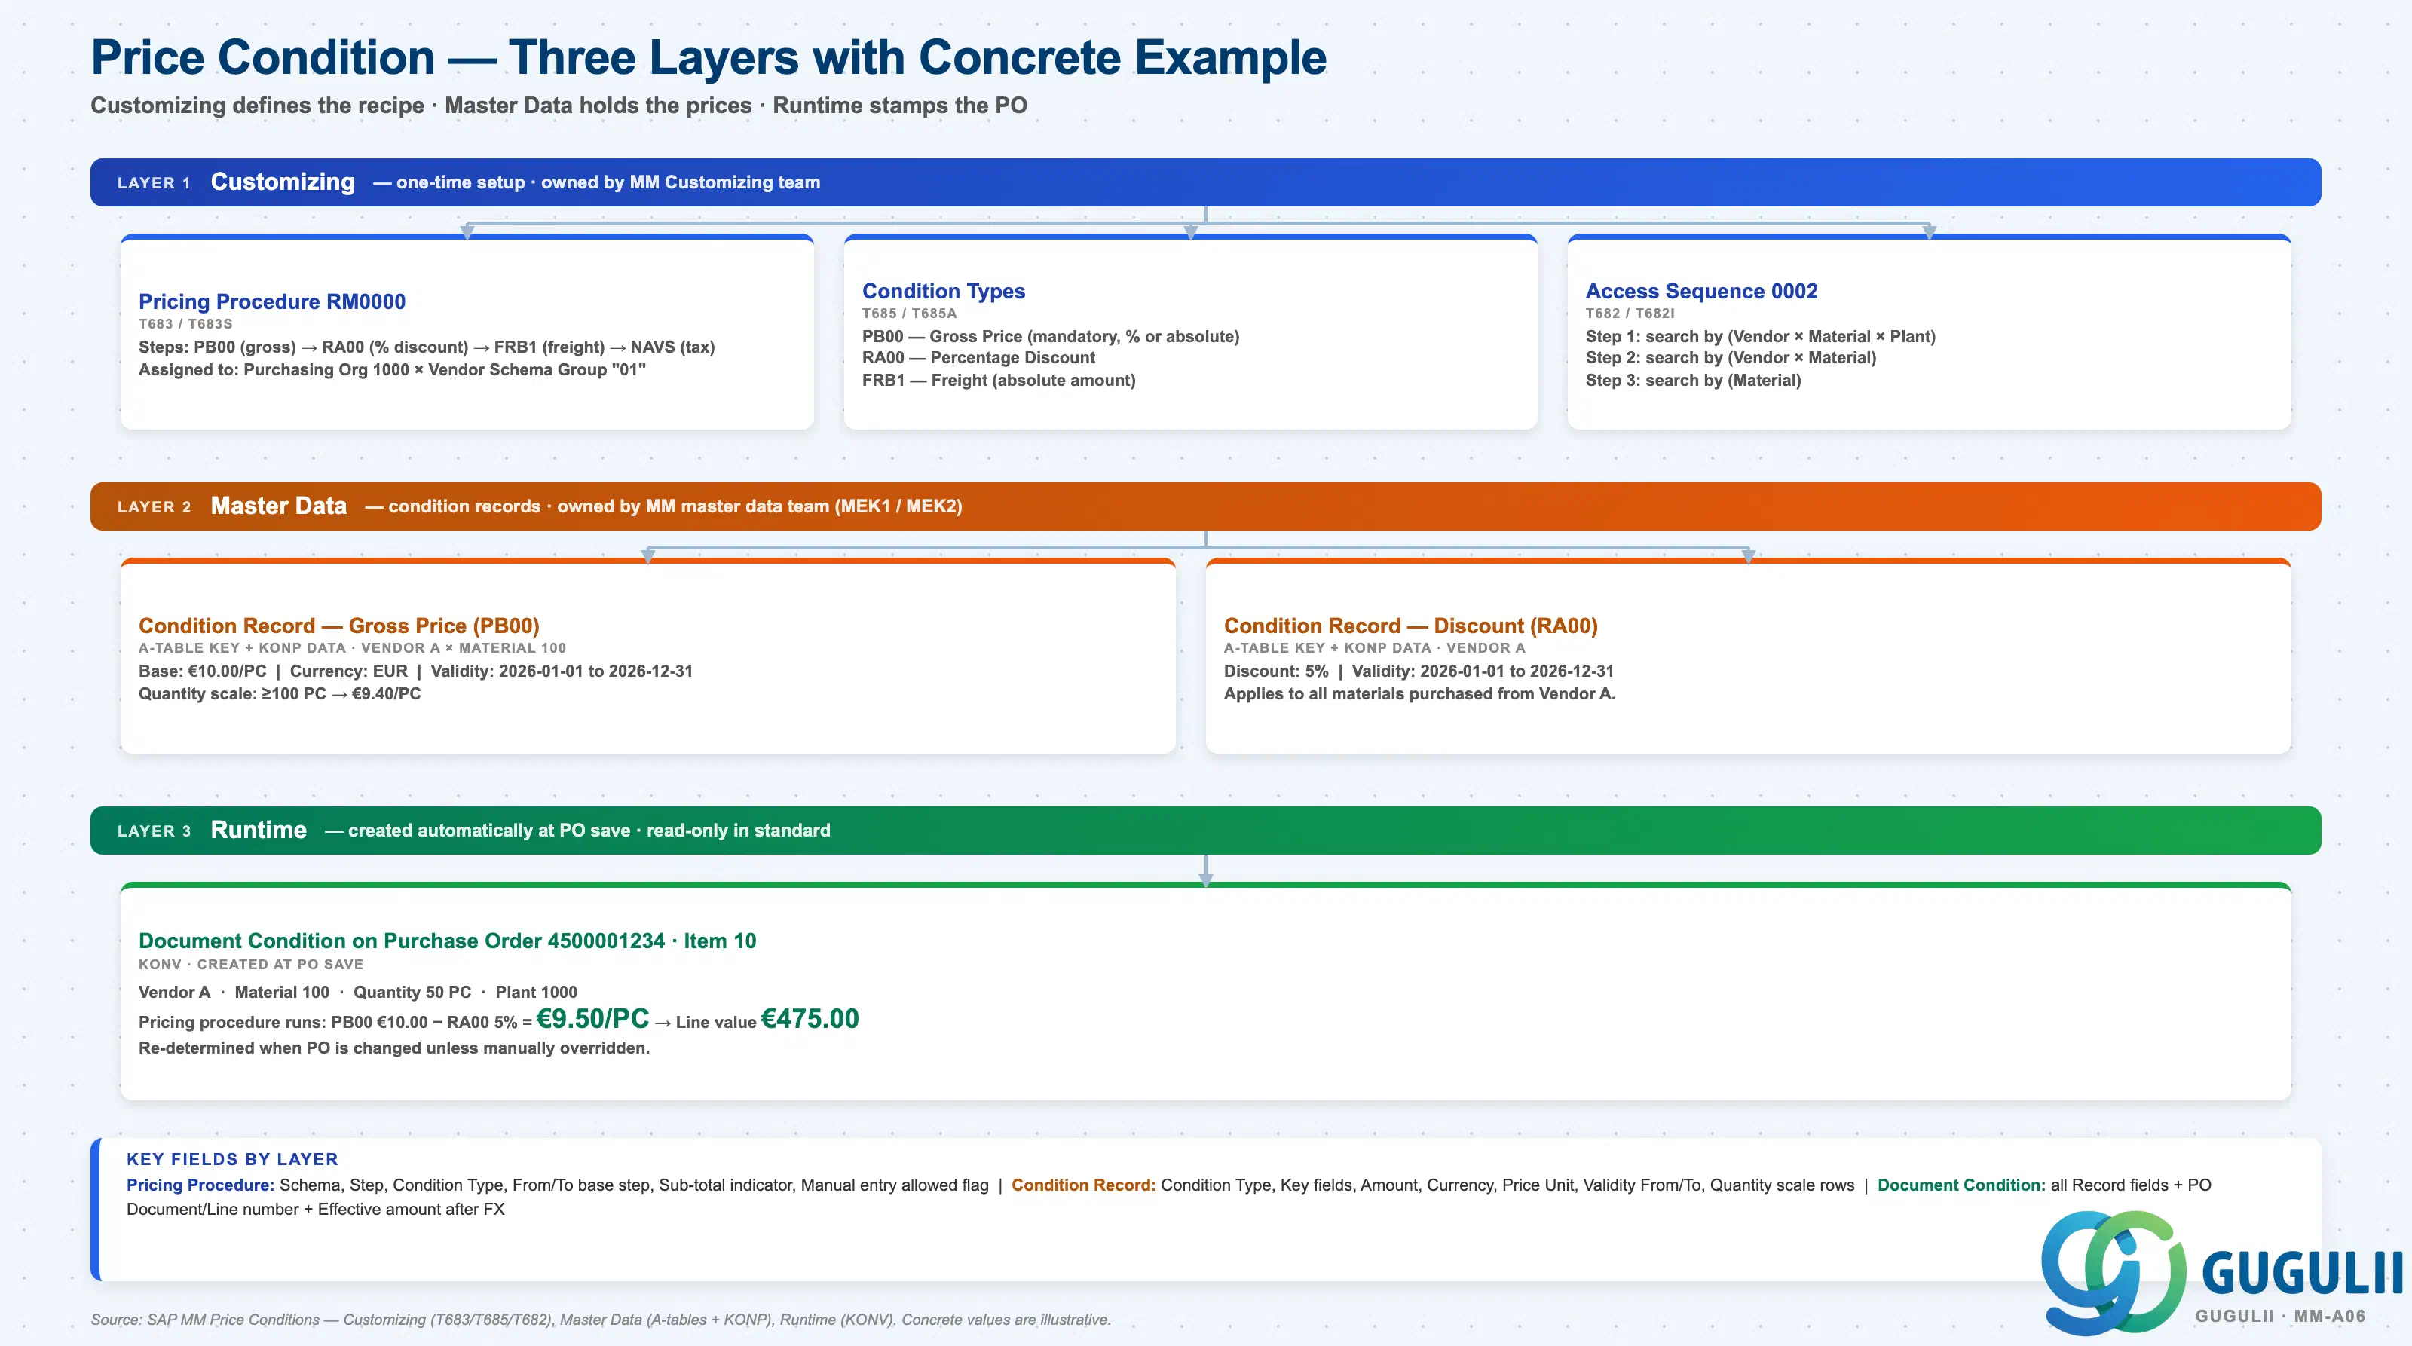Viewport: 2412px width, 1346px height.
Task: Click the 'T685 / T685A' table label
Action: click(x=909, y=314)
